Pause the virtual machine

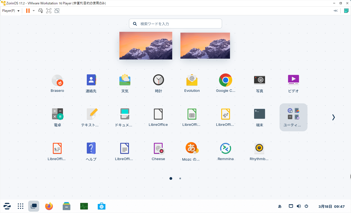pyautogui.click(x=28, y=11)
